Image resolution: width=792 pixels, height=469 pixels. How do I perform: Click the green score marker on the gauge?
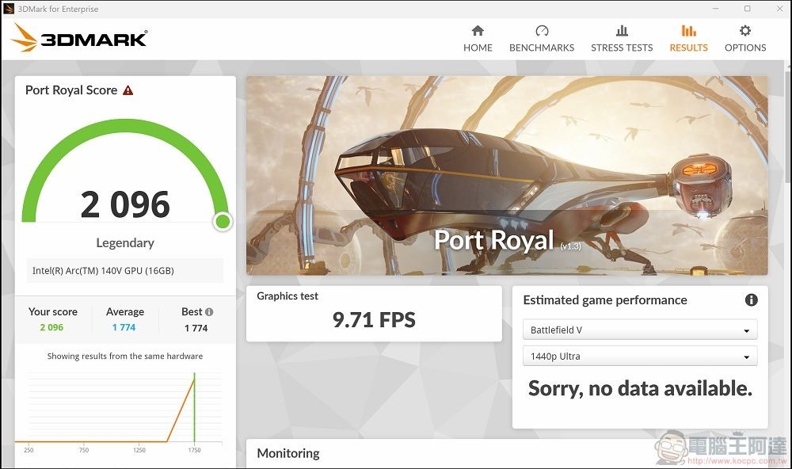point(223,221)
